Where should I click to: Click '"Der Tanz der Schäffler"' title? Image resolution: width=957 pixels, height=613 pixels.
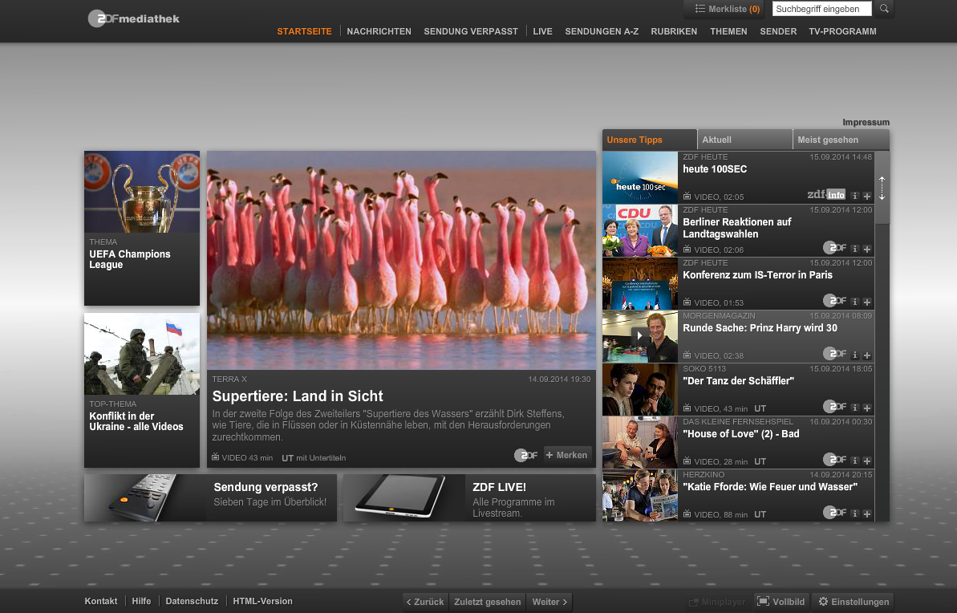[x=739, y=381]
